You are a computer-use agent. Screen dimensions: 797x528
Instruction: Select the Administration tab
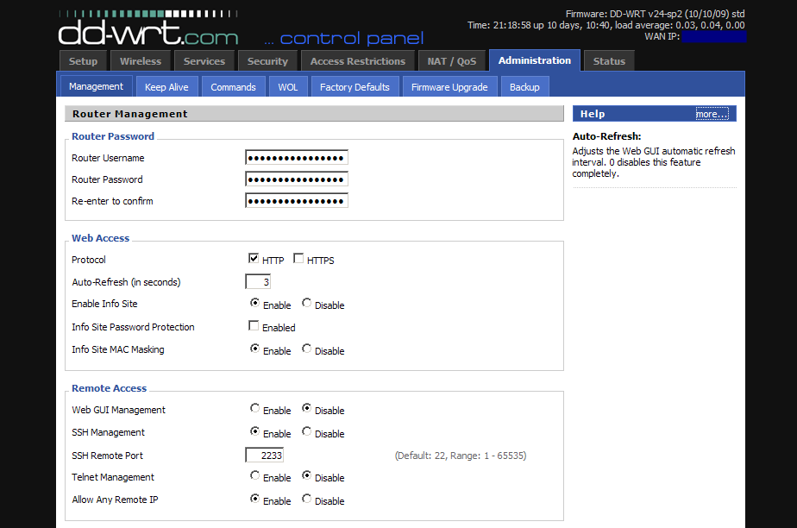tap(534, 60)
